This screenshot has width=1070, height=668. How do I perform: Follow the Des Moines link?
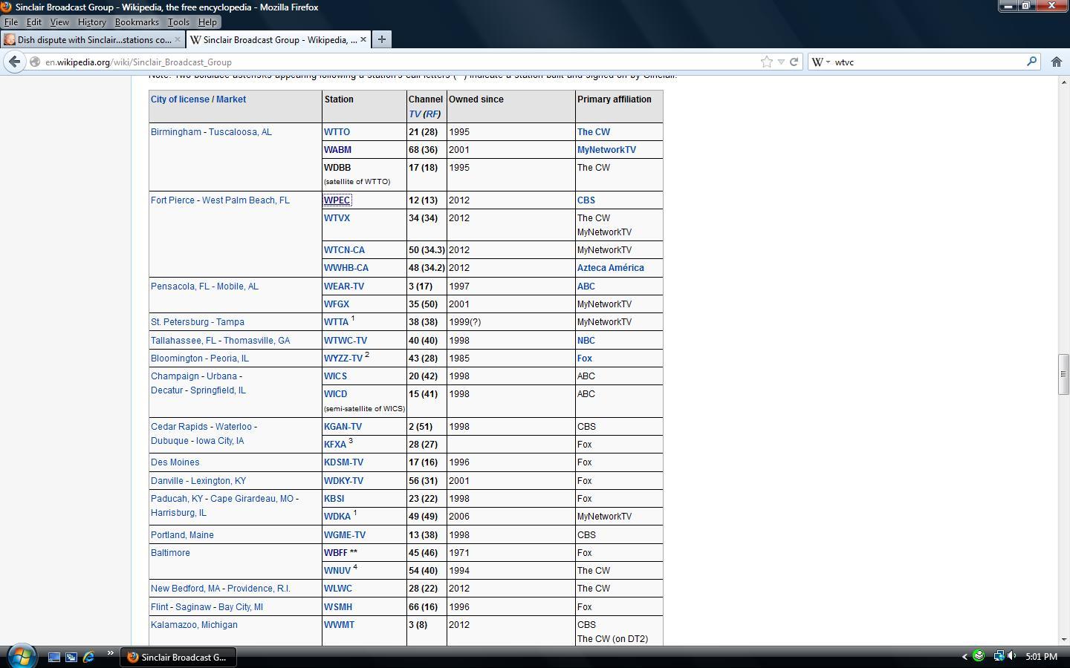point(175,462)
